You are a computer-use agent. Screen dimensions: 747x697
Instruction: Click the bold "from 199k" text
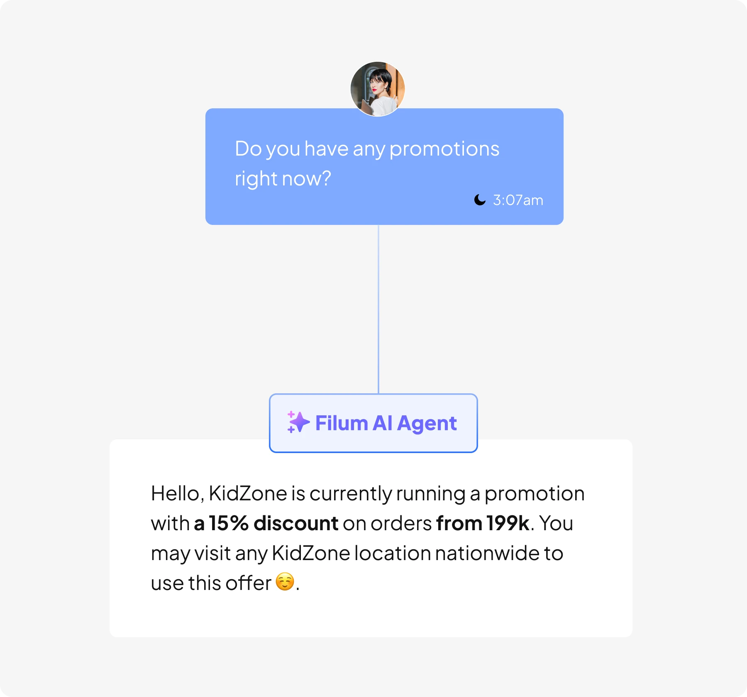coord(483,523)
